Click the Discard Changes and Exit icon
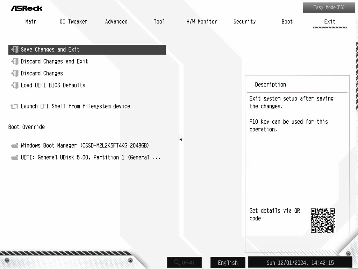358x269 pixels. tap(15, 62)
